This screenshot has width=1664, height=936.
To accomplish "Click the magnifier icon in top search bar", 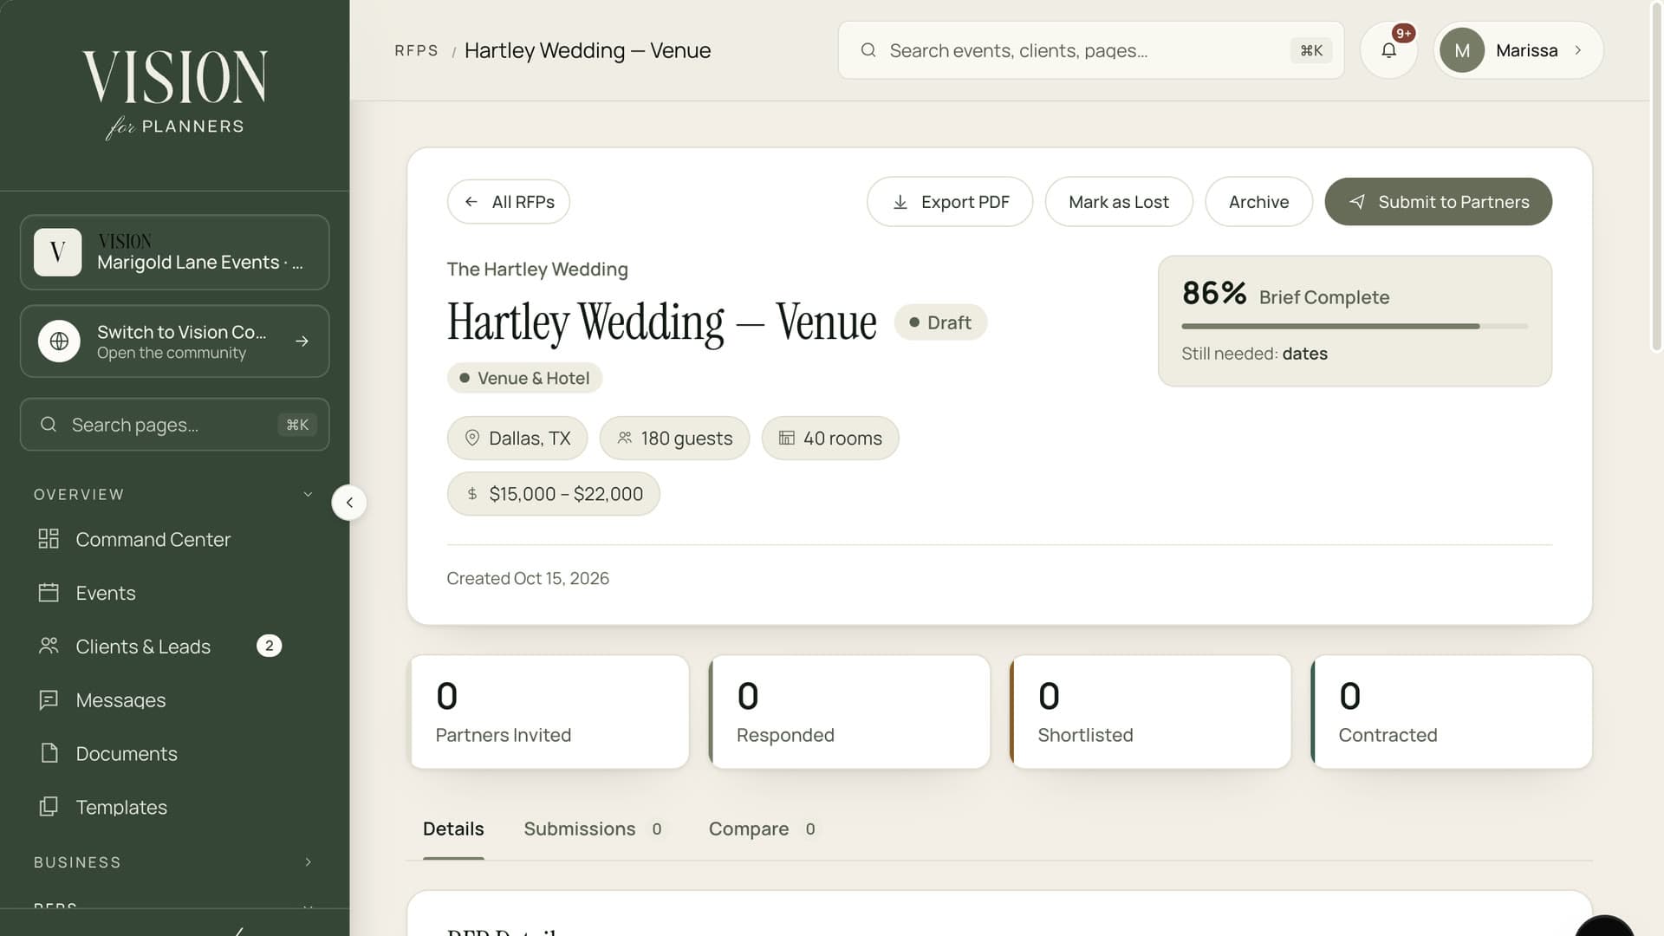I will coord(868,50).
